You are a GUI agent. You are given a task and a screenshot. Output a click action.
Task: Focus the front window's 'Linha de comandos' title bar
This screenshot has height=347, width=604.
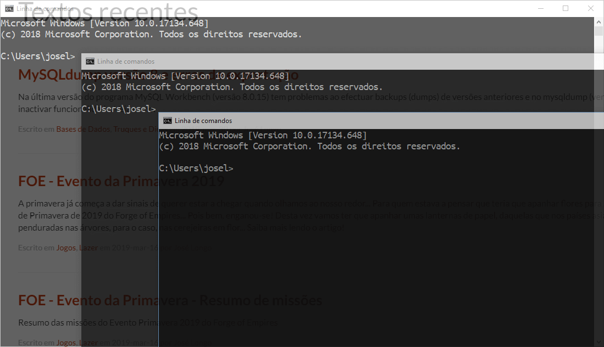330,121
